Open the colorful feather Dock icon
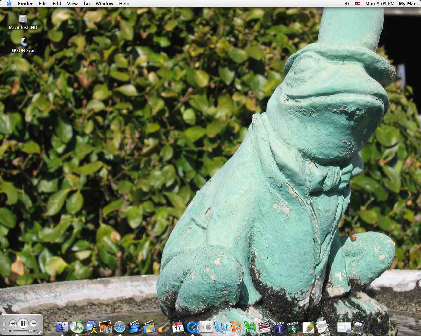Image resolution: width=421 pixels, height=336 pixels. 308,327
